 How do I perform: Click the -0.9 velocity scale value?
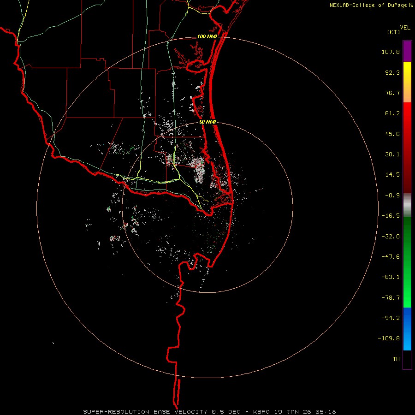click(x=392, y=196)
